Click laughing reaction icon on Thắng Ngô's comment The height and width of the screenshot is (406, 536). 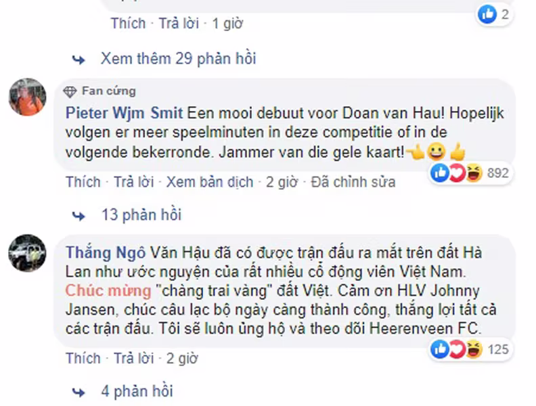[x=474, y=349]
